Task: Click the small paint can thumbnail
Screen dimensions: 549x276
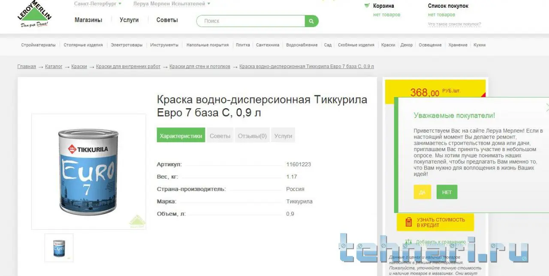Action: 59,248
